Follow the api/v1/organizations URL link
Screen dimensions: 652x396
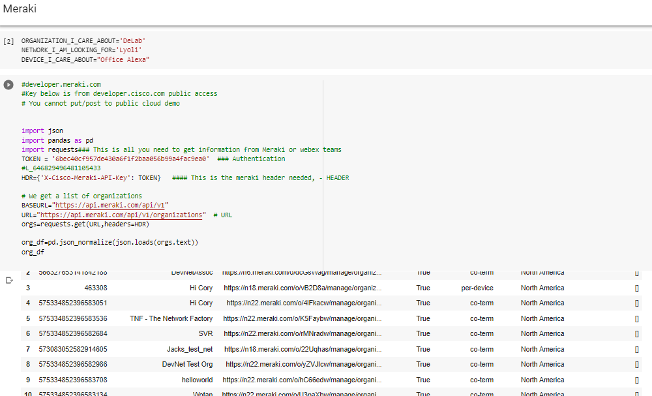pyautogui.click(x=121, y=215)
